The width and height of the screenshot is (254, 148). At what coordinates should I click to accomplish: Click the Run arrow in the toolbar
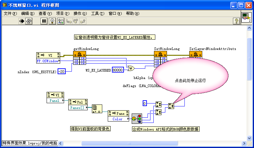pos(22,21)
